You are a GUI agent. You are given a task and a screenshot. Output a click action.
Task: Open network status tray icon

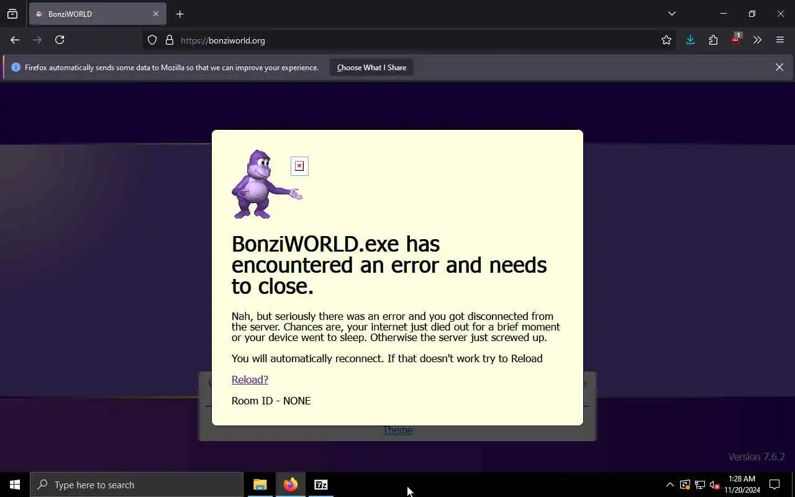700,485
